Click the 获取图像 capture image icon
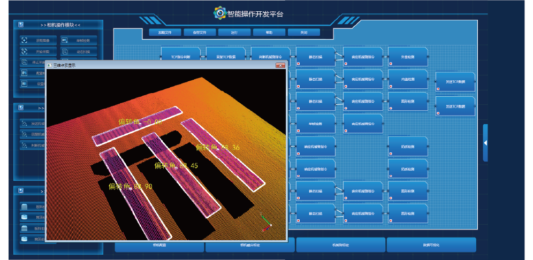 (x=24, y=40)
